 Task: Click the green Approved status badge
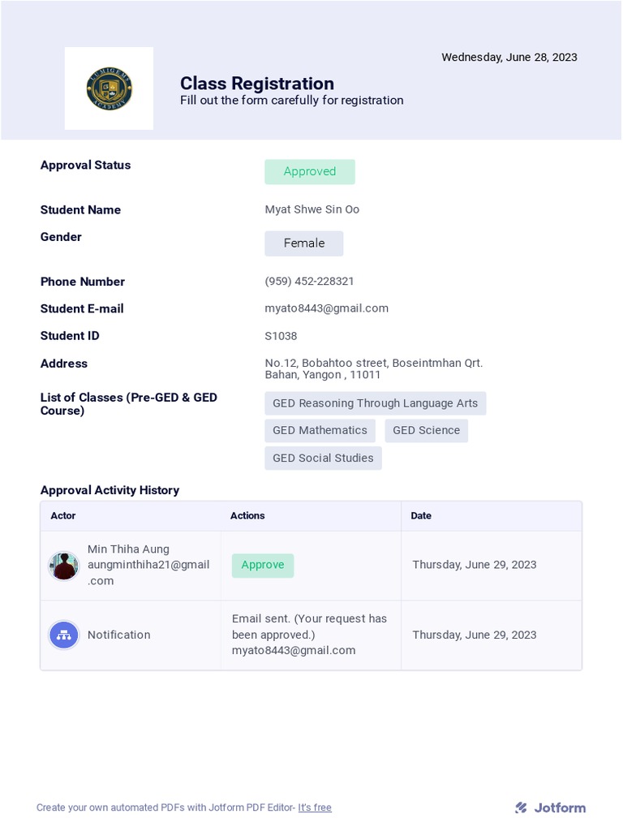tap(310, 172)
